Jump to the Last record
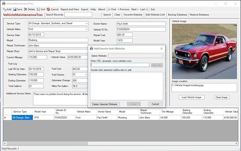 tap(143, 9)
